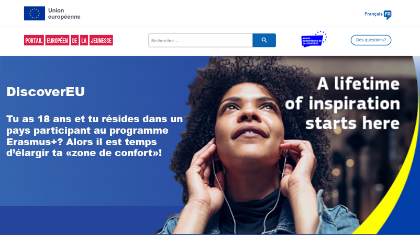Click the DE red logo block
Viewport: 420px width, 235px height.
pos(75,40)
